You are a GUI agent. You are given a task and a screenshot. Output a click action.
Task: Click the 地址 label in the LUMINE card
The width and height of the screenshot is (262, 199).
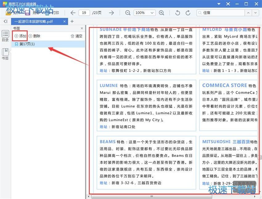pos(104,127)
